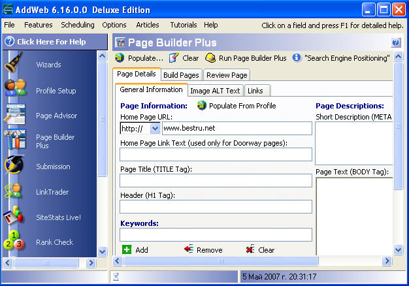Click the green plus Add icon
The image size is (409, 286).
(127, 249)
